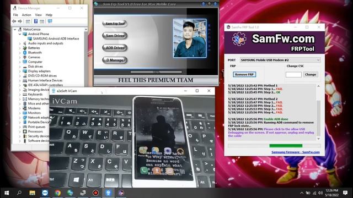
Task: Click the SamFw gear logo in FRP Tool banner
Action: 239,39
